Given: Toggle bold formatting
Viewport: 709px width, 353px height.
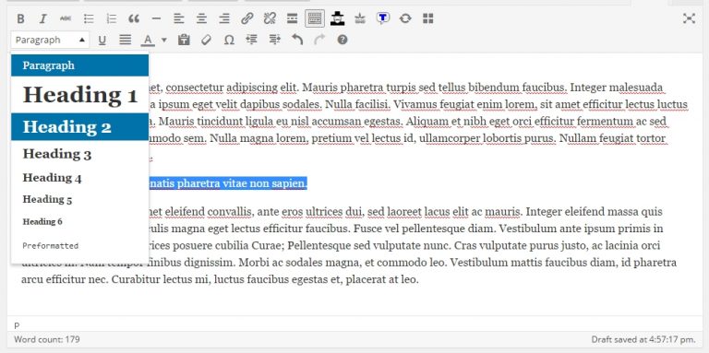Looking at the screenshot, I should 20,18.
